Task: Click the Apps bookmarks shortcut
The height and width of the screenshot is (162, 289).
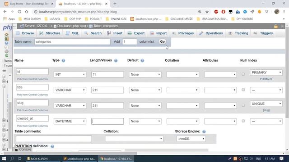Action: pos(9,19)
